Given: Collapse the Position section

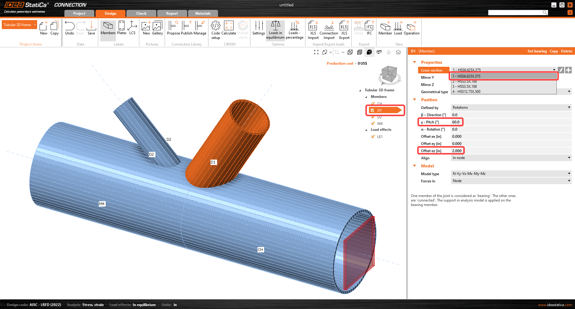Looking at the screenshot, I should pyautogui.click(x=415, y=100).
